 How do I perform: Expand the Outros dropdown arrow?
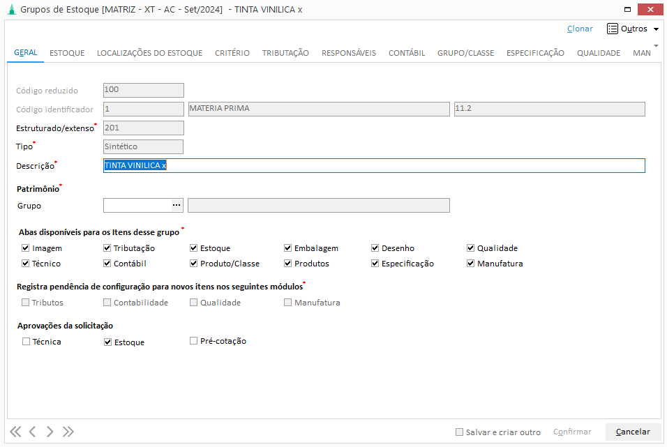tap(656, 29)
